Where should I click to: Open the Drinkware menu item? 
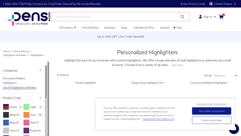pyautogui.click(x=110, y=28)
